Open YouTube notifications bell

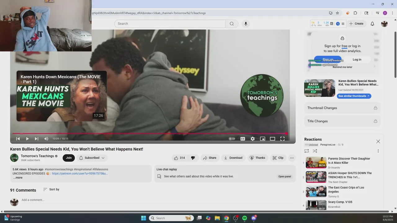coord(372,24)
